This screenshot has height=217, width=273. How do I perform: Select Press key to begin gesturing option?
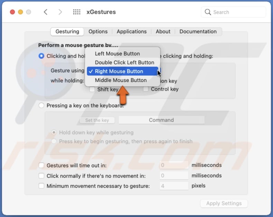[x=54, y=141]
